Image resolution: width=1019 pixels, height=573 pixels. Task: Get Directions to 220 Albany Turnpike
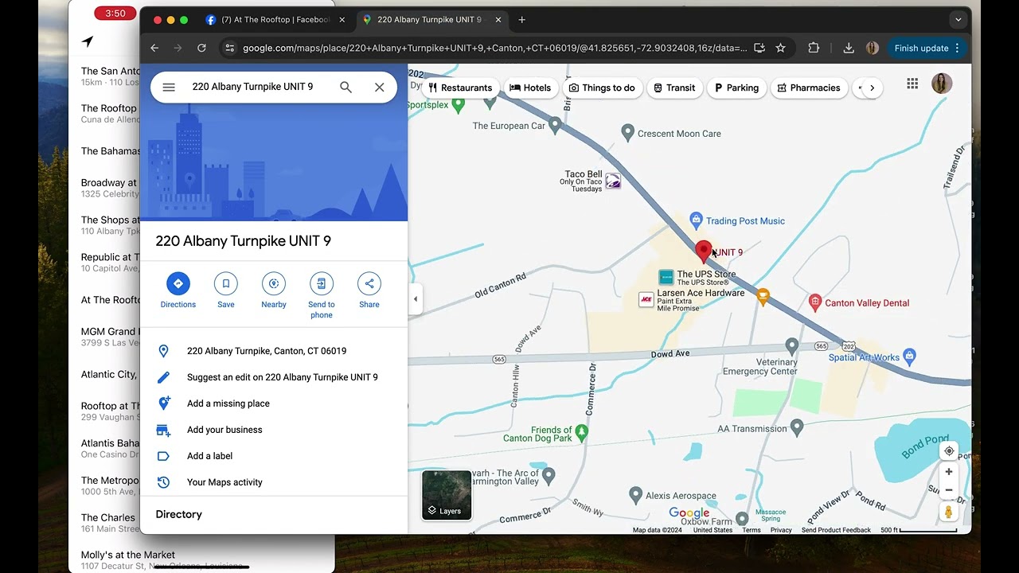(x=178, y=290)
